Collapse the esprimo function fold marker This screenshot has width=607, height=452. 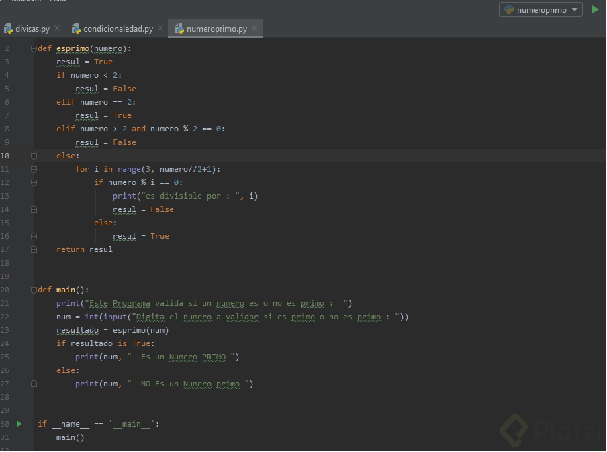pos(34,48)
